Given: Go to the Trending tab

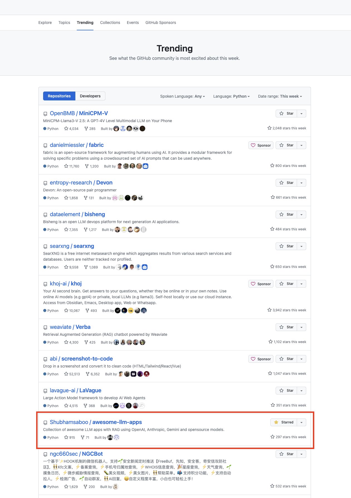Looking at the screenshot, I should tap(85, 23).
